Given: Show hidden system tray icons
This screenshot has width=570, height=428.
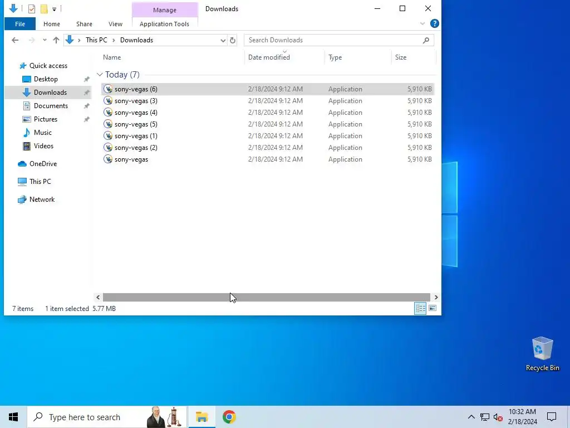Looking at the screenshot, I should pos(471,417).
